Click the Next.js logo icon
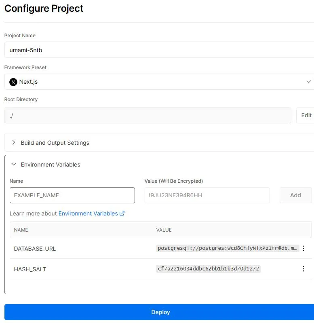Image resolution: width=314 pixels, height=323 pixels. (x=13, y=82)
